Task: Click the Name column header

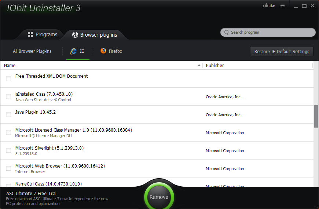Action: pos(10,66)
